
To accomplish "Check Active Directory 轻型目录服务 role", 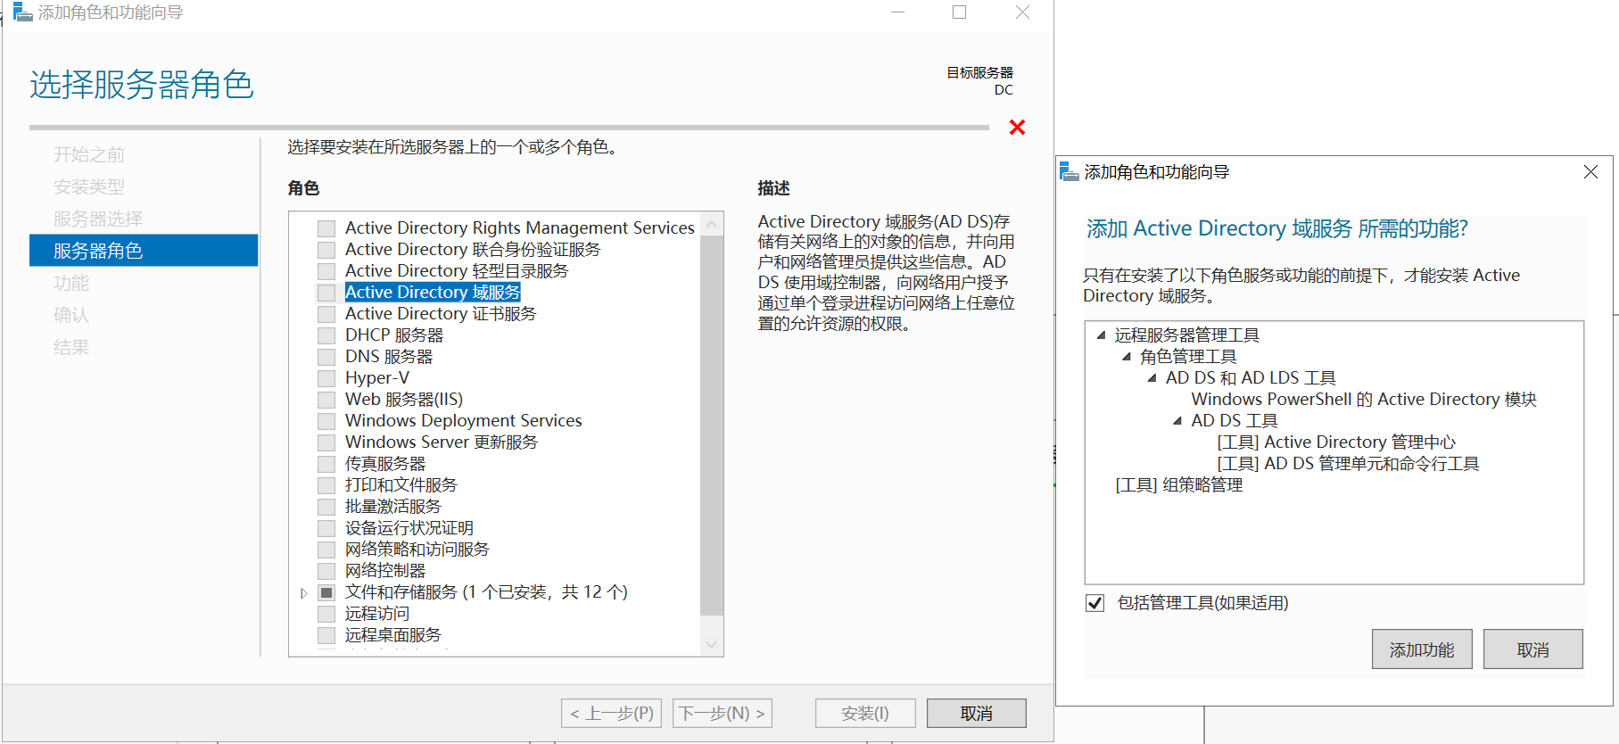I will point(326,271).
